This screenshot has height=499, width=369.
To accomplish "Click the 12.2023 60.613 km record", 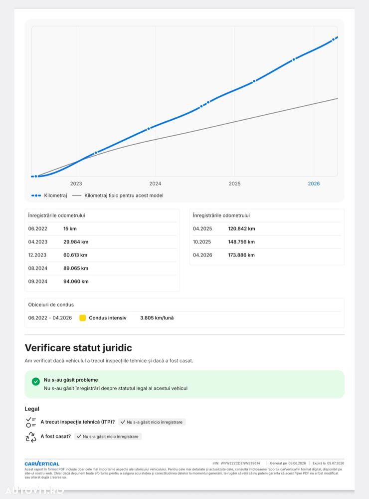I will 102,255.
